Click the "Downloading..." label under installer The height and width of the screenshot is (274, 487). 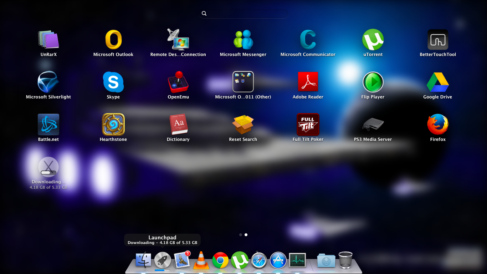[48, 182]
